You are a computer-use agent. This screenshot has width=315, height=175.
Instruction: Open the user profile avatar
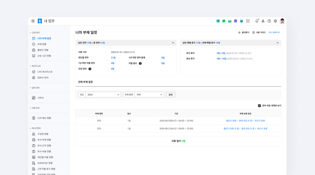[282, 21]
